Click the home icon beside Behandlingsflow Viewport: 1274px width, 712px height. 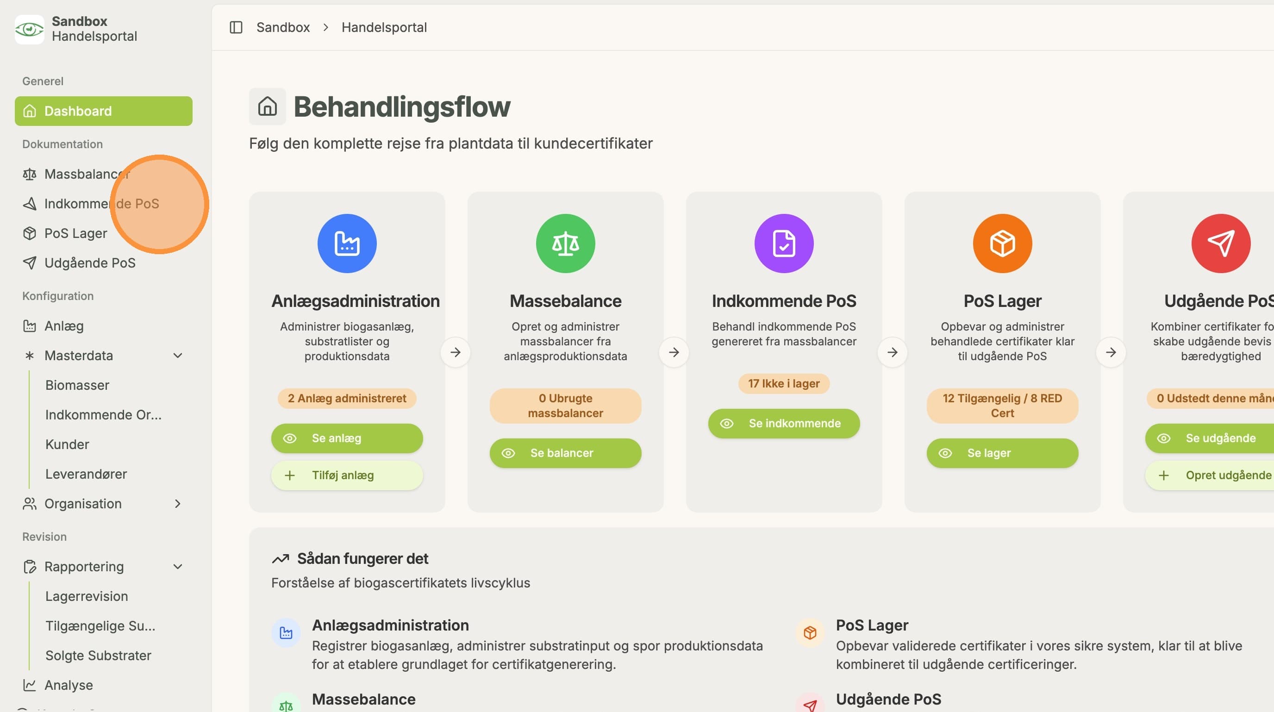[268, 106]
